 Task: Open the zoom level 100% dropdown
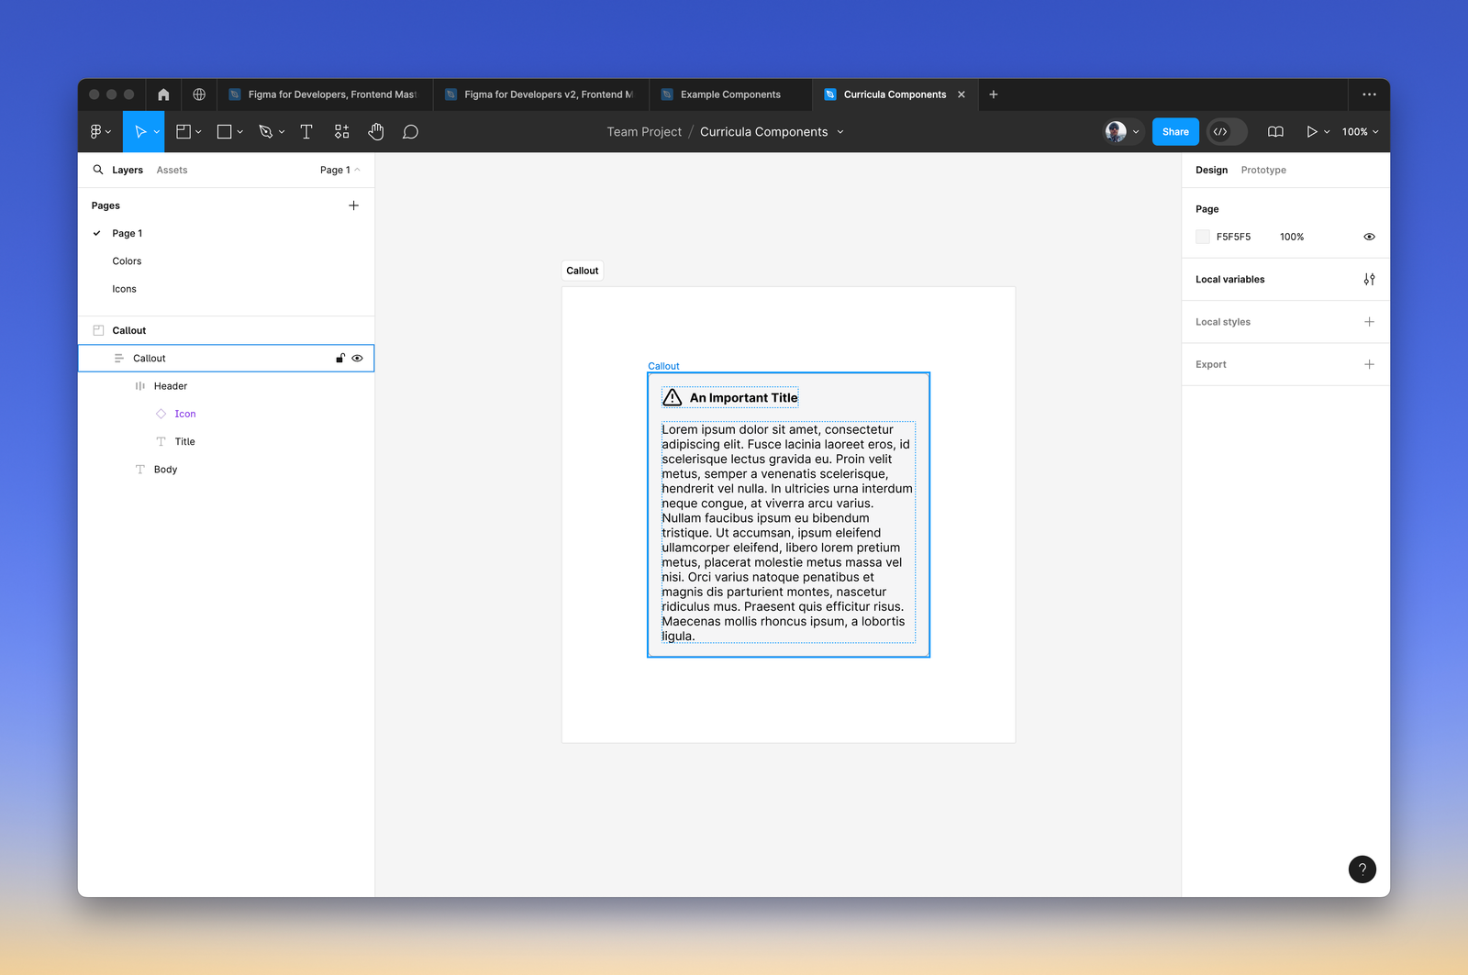1360,132
